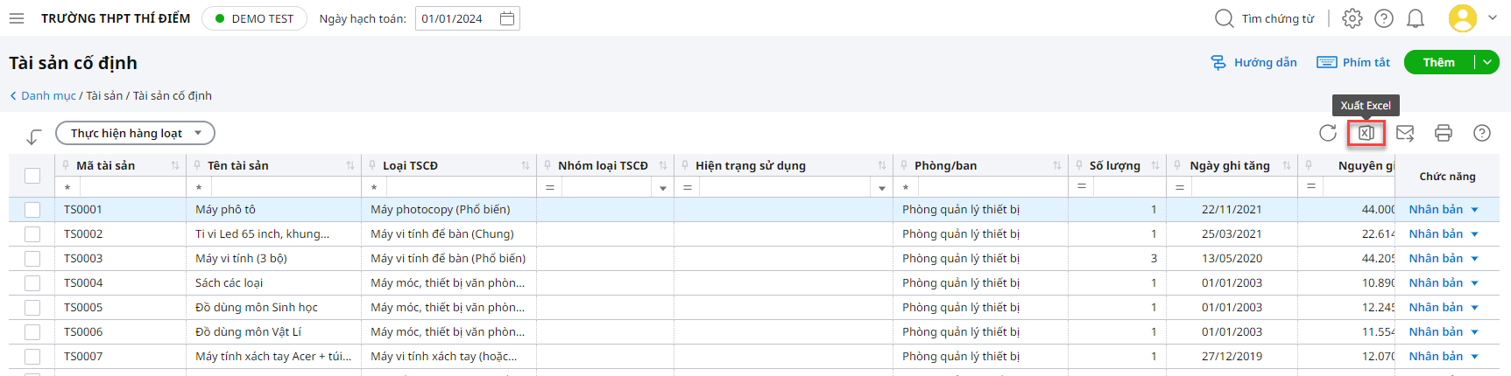This screenshot has width=1511, height=376.
Task: Open the notifications bell
Action: click(x=1416, y=18)
